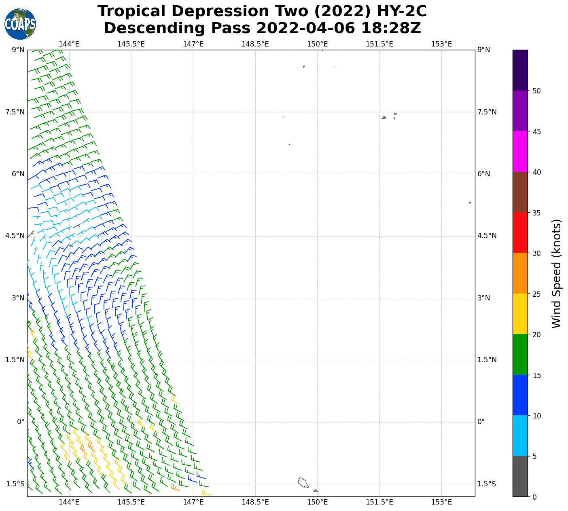Select the magenta 40–45 knot colorbar segment
This screenshot has height=511, width=568.
(520, 151)
